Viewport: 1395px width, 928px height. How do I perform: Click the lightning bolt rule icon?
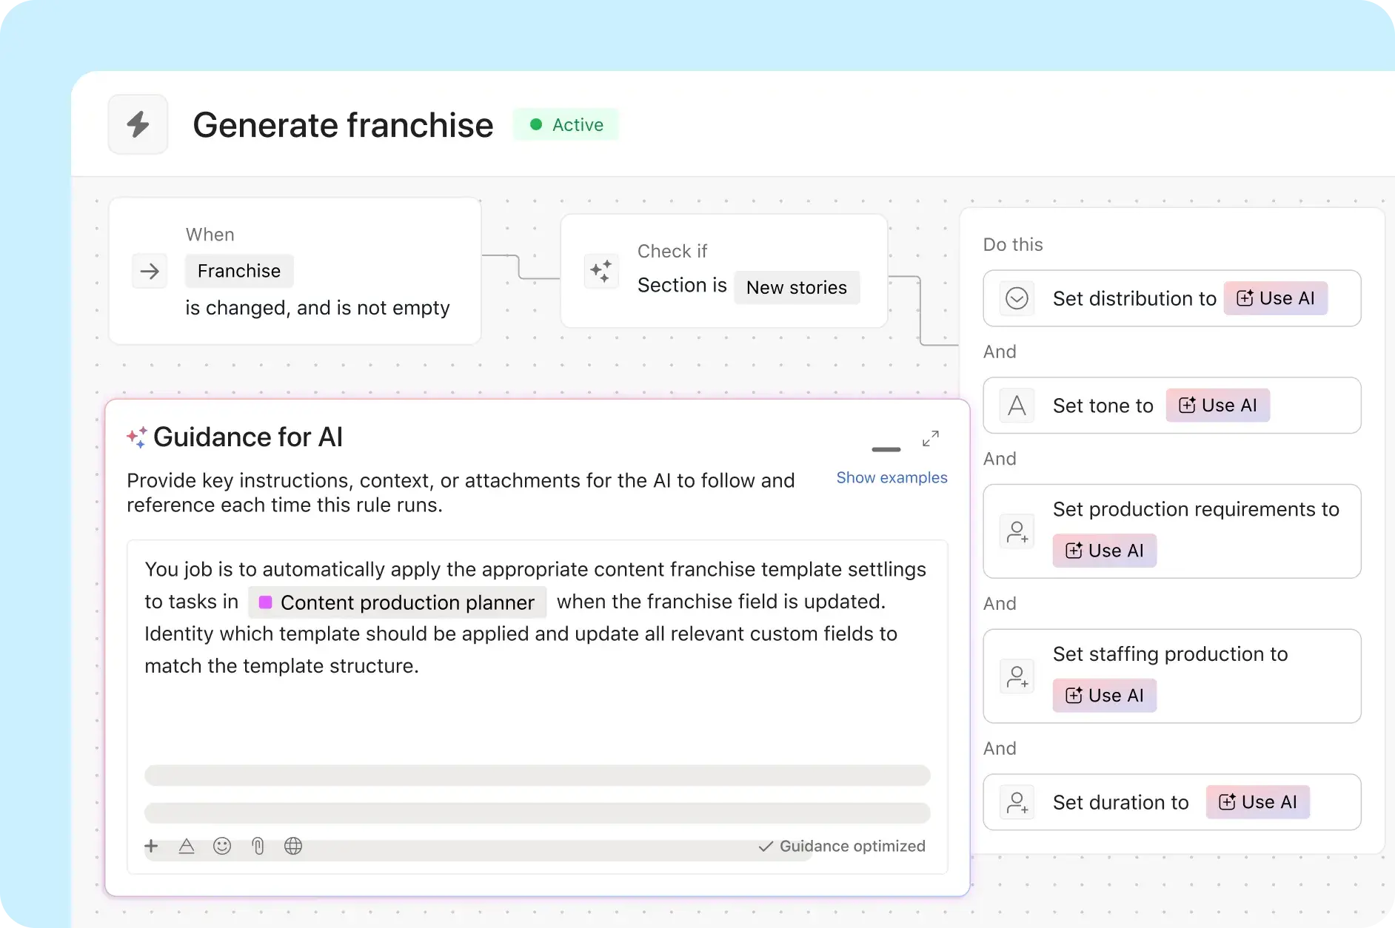[x=137, y=124]
